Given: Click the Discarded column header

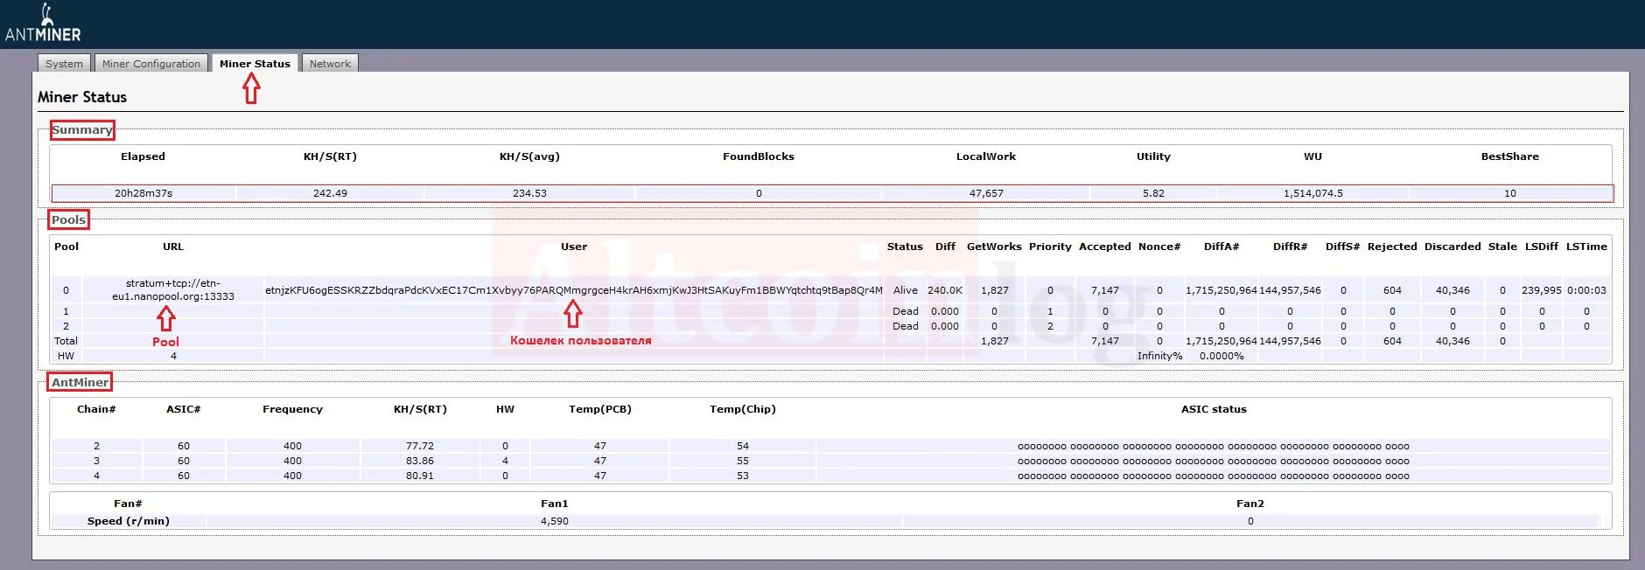Looking at the screenshot, I should tap(1452, 247).
